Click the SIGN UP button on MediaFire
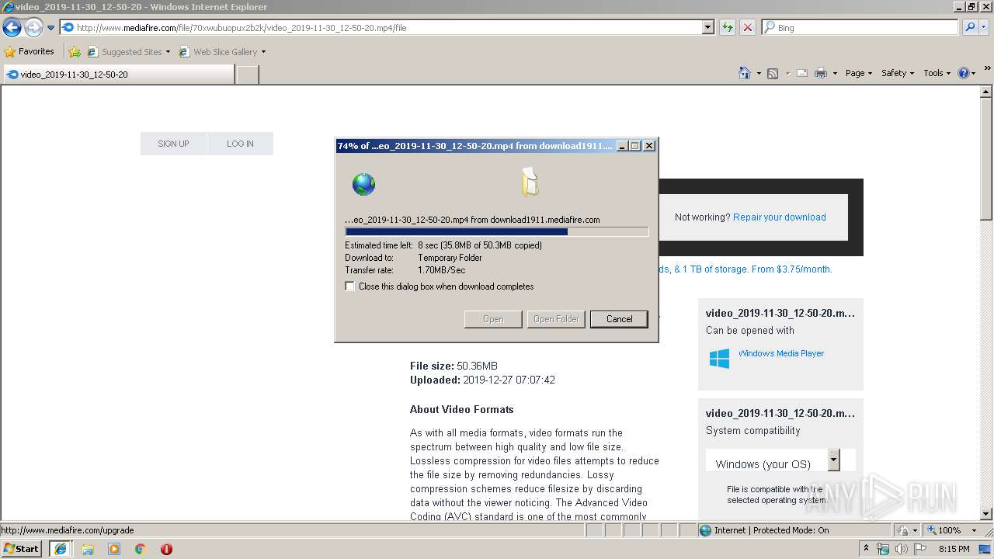Image resolution: width=994 pixels, height=559 pixels. pos(173,144)
